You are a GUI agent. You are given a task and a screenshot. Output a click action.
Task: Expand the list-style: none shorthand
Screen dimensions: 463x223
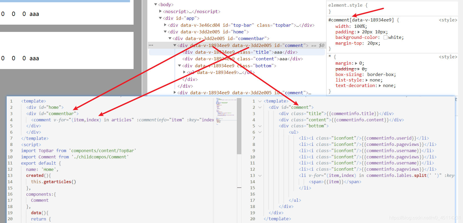pos(367,80)
